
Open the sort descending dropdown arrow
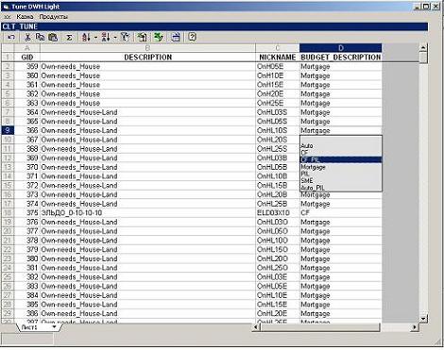tap(115, 38)
